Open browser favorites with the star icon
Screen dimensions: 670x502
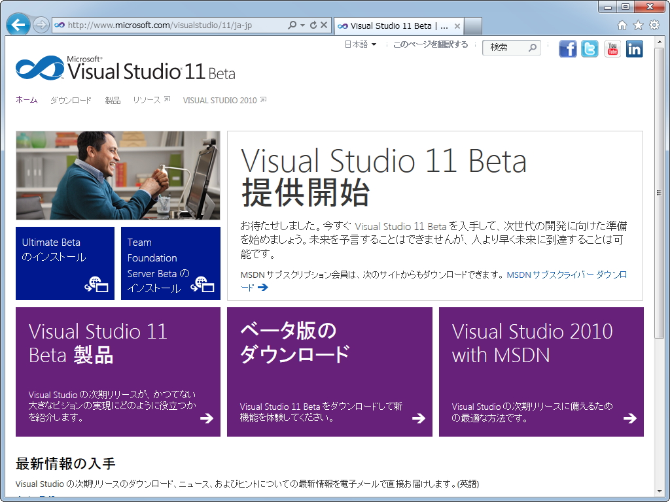click(637, 24)
